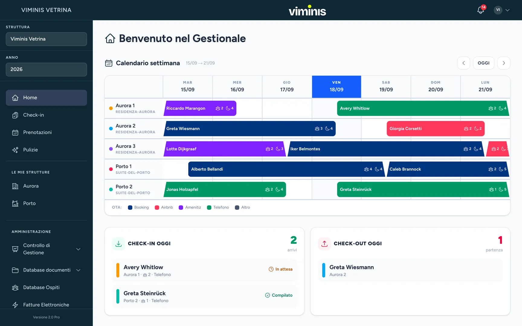Select the VEN 18/09 column header
The image size is (522, 326).
click(336, 87)
